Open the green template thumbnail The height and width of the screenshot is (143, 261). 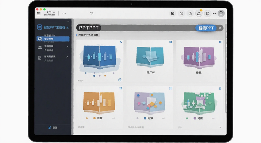tap(199, 103)
